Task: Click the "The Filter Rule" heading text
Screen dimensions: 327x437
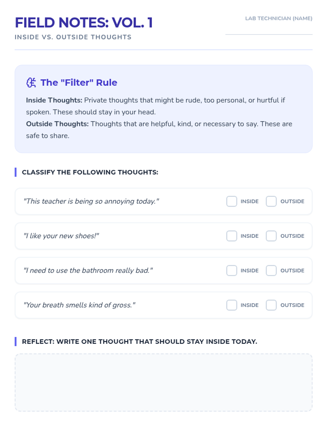Action: tap(79, 82)
